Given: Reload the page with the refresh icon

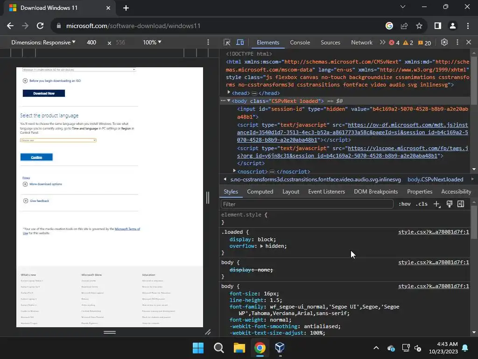Looking at the screenshot, I should (x=40, y=26).
